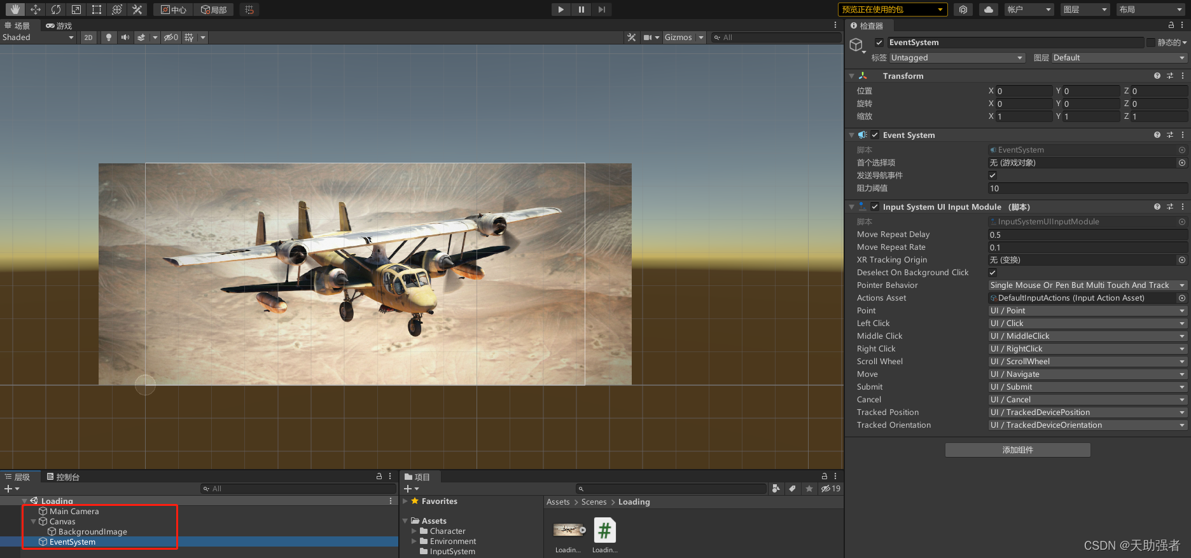The image size is (1191, 558).
Task: Collapse the Canvas tree node
Action: pyautogui.click(x=34, y=522)
